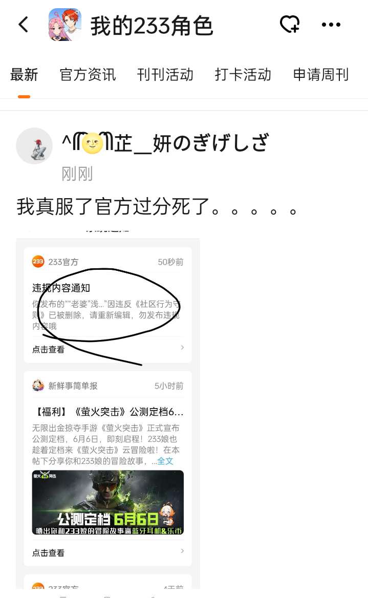Go to the 申请周刊 tab
This screenshot has width=368, height=598.
[x=321, y=75]
